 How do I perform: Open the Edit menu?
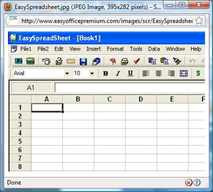coord(59,49)
